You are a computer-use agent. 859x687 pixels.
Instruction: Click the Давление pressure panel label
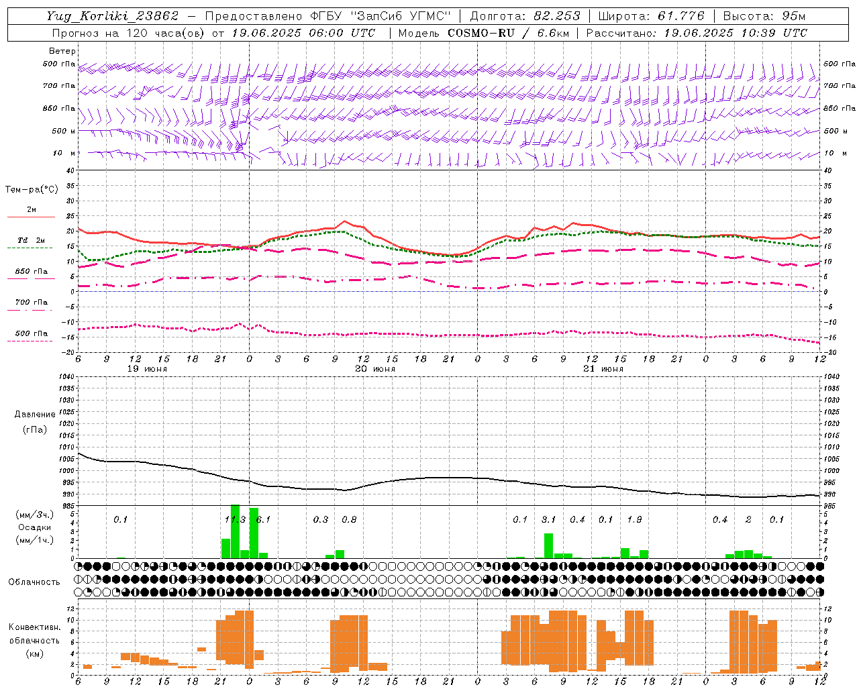(x=35, y=415)
